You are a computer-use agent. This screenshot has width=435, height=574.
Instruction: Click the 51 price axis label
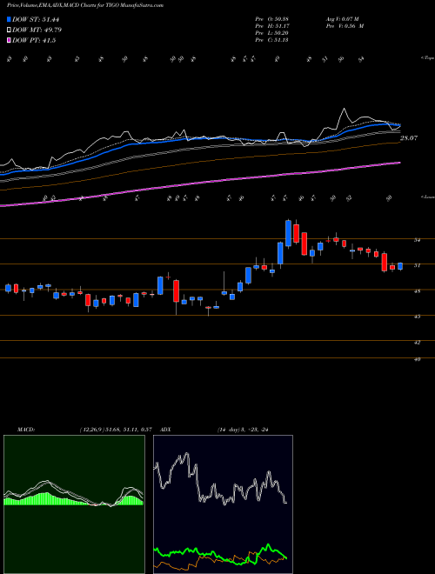click(417, 265)
